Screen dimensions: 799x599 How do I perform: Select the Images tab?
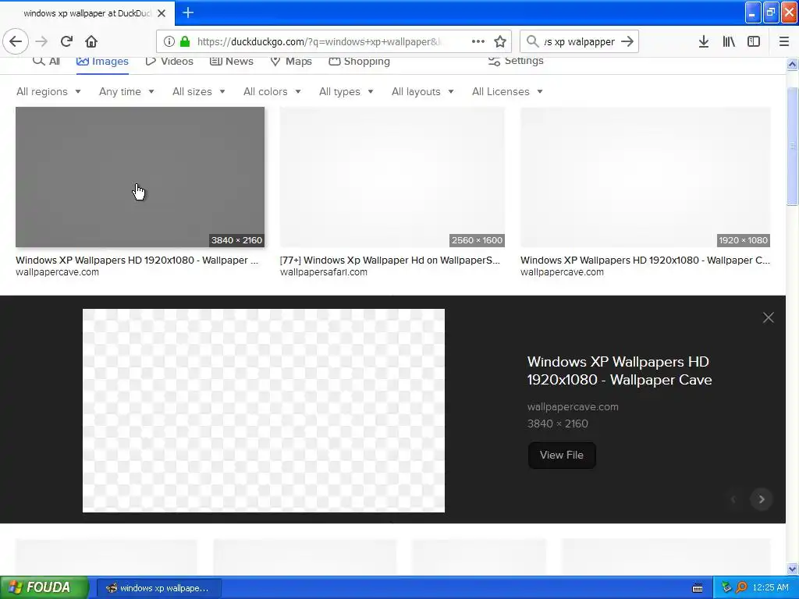pyautogui.click(x=102, y=61)
